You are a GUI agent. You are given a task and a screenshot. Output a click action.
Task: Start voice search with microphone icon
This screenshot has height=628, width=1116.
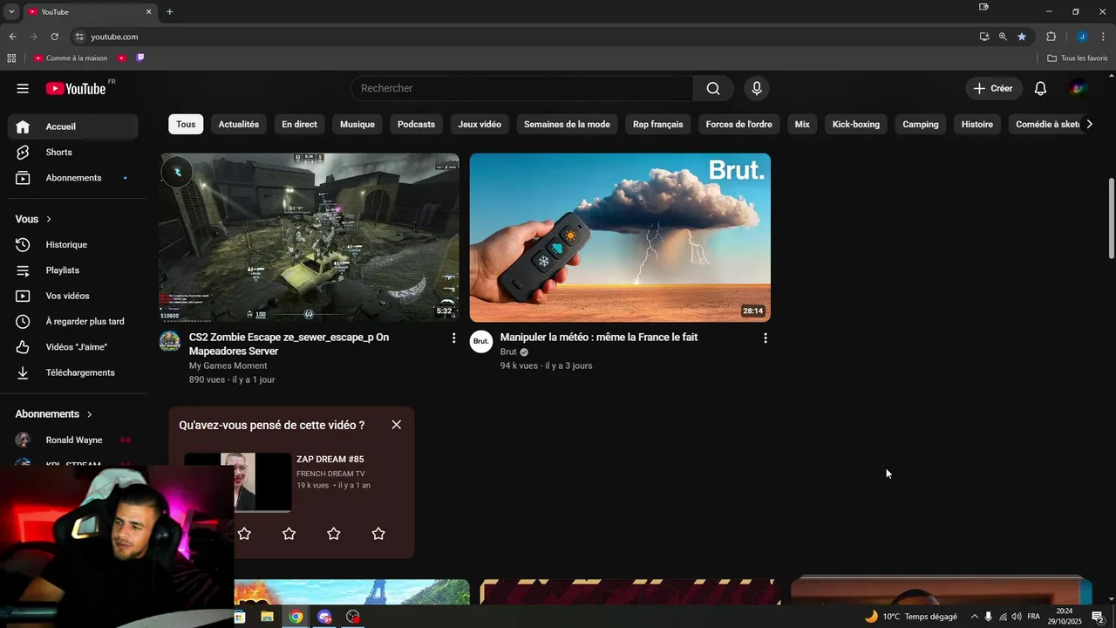click(757, 88)
